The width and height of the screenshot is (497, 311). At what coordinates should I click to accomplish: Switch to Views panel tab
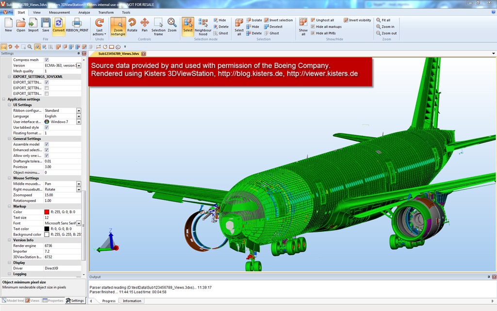click(33, 300)
